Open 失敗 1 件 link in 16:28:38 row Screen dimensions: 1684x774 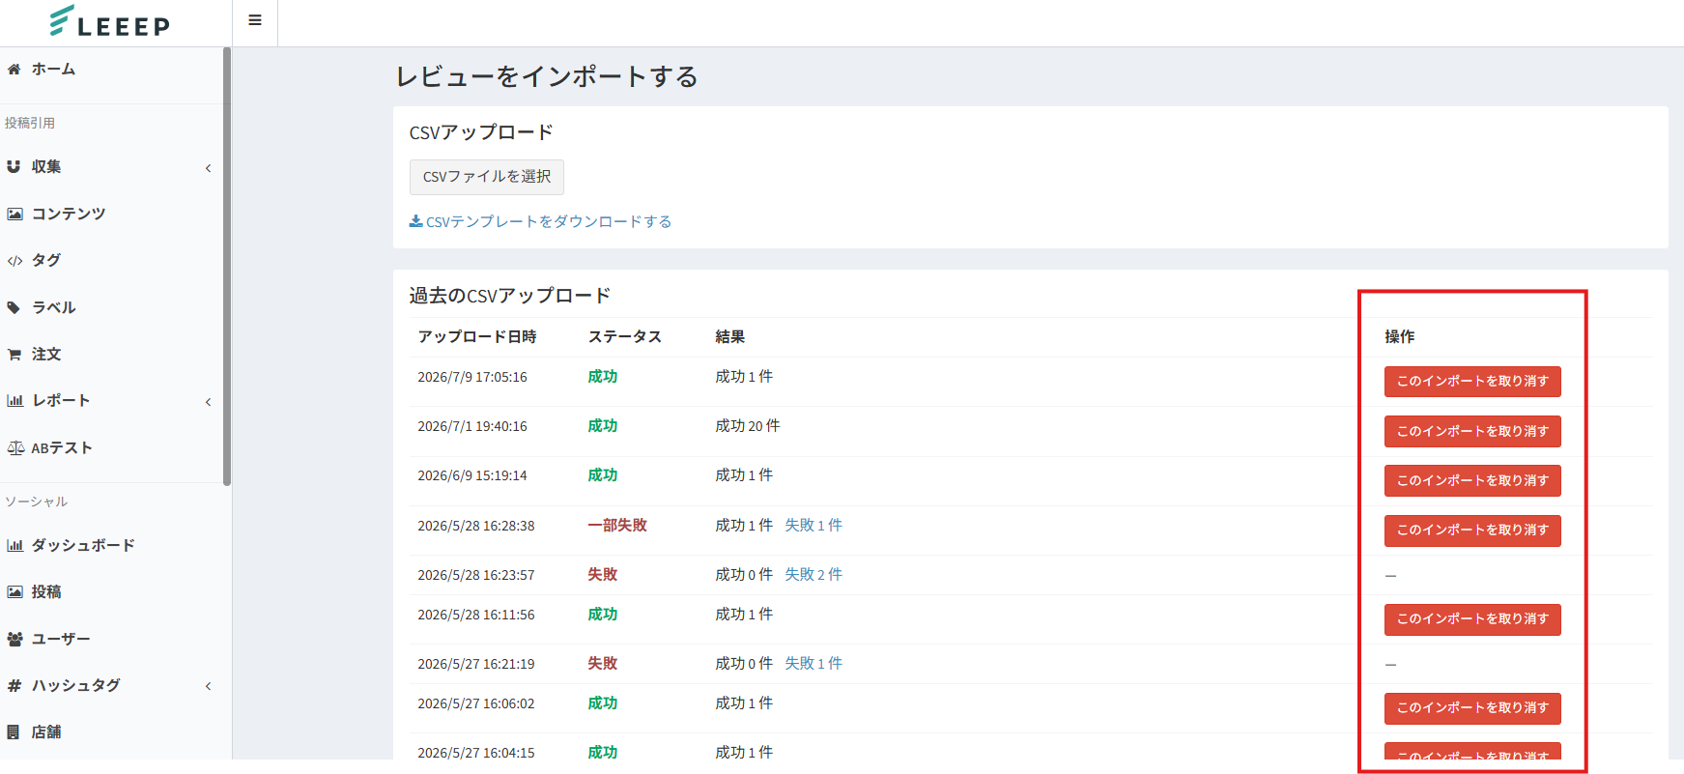point(813,525)
